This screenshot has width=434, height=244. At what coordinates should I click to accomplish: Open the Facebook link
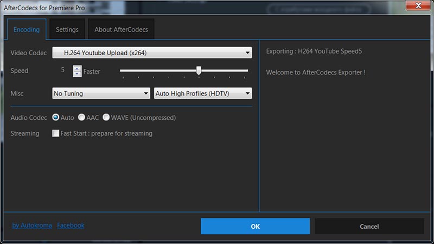pos(71,225)
